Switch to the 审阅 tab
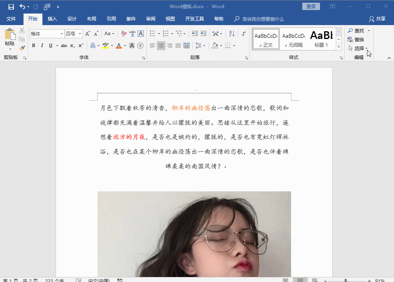The height and width of the screenshot is (282, 394). (x=150, y=19)
